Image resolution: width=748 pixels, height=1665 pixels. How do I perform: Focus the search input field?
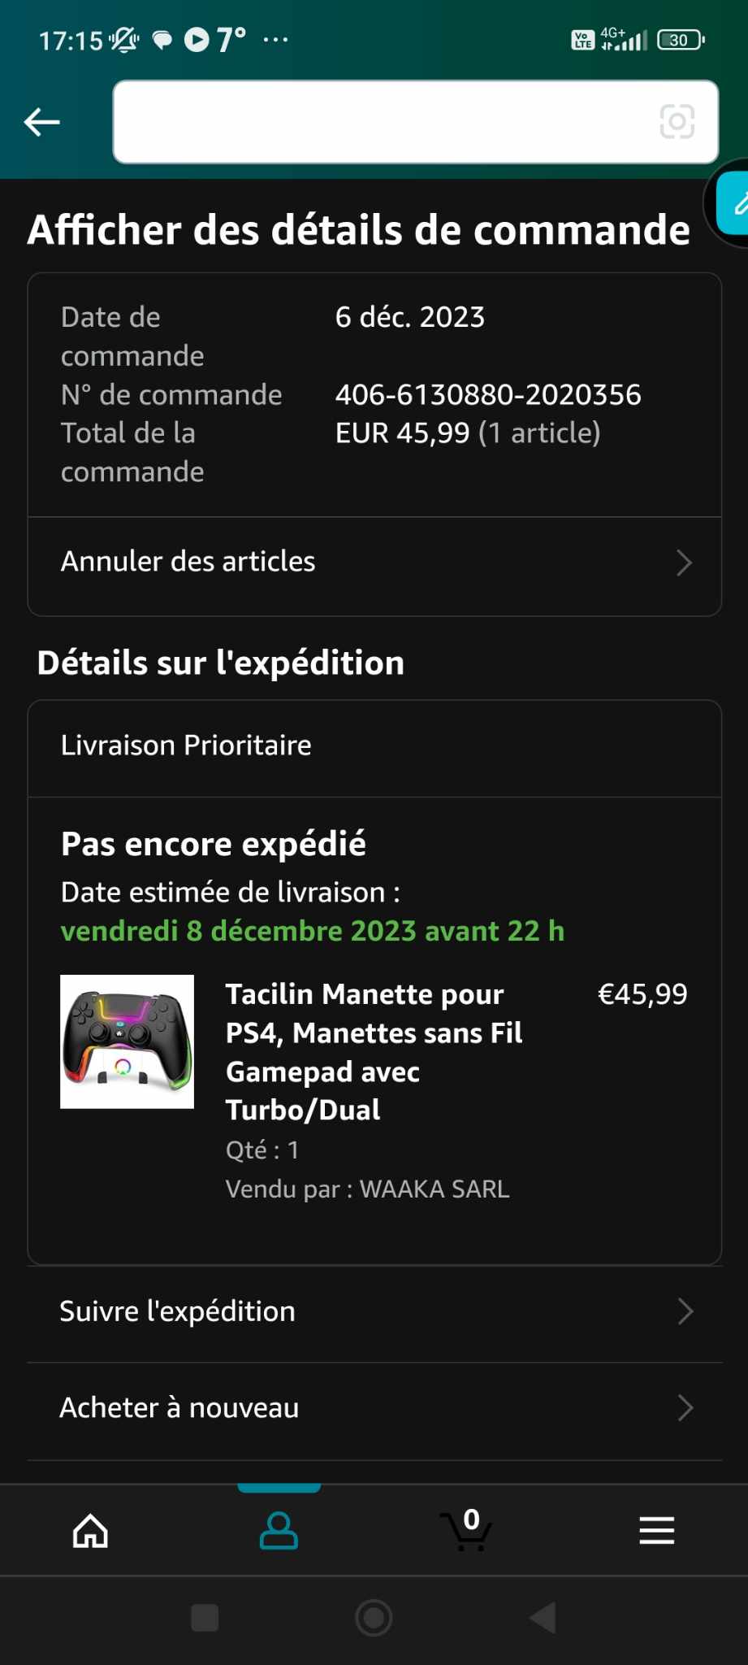coord(382,122)
